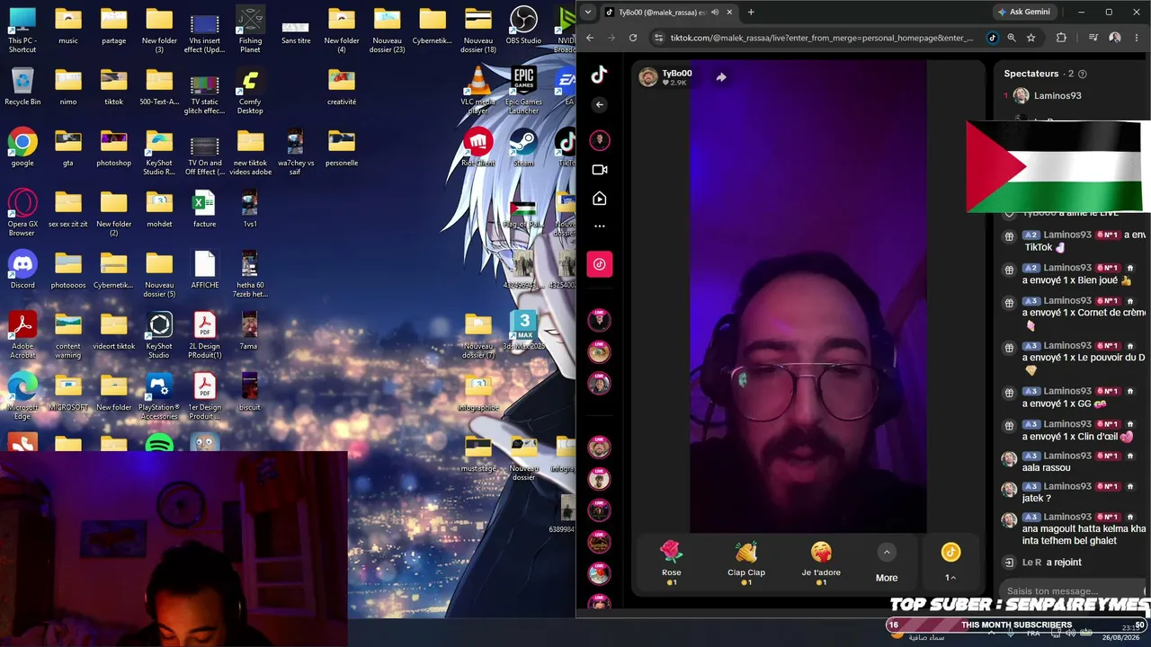This screenshot has height=647, width=1151.
Task: Open Chrome three-dot menu
Action: [x=1137, y=38]
